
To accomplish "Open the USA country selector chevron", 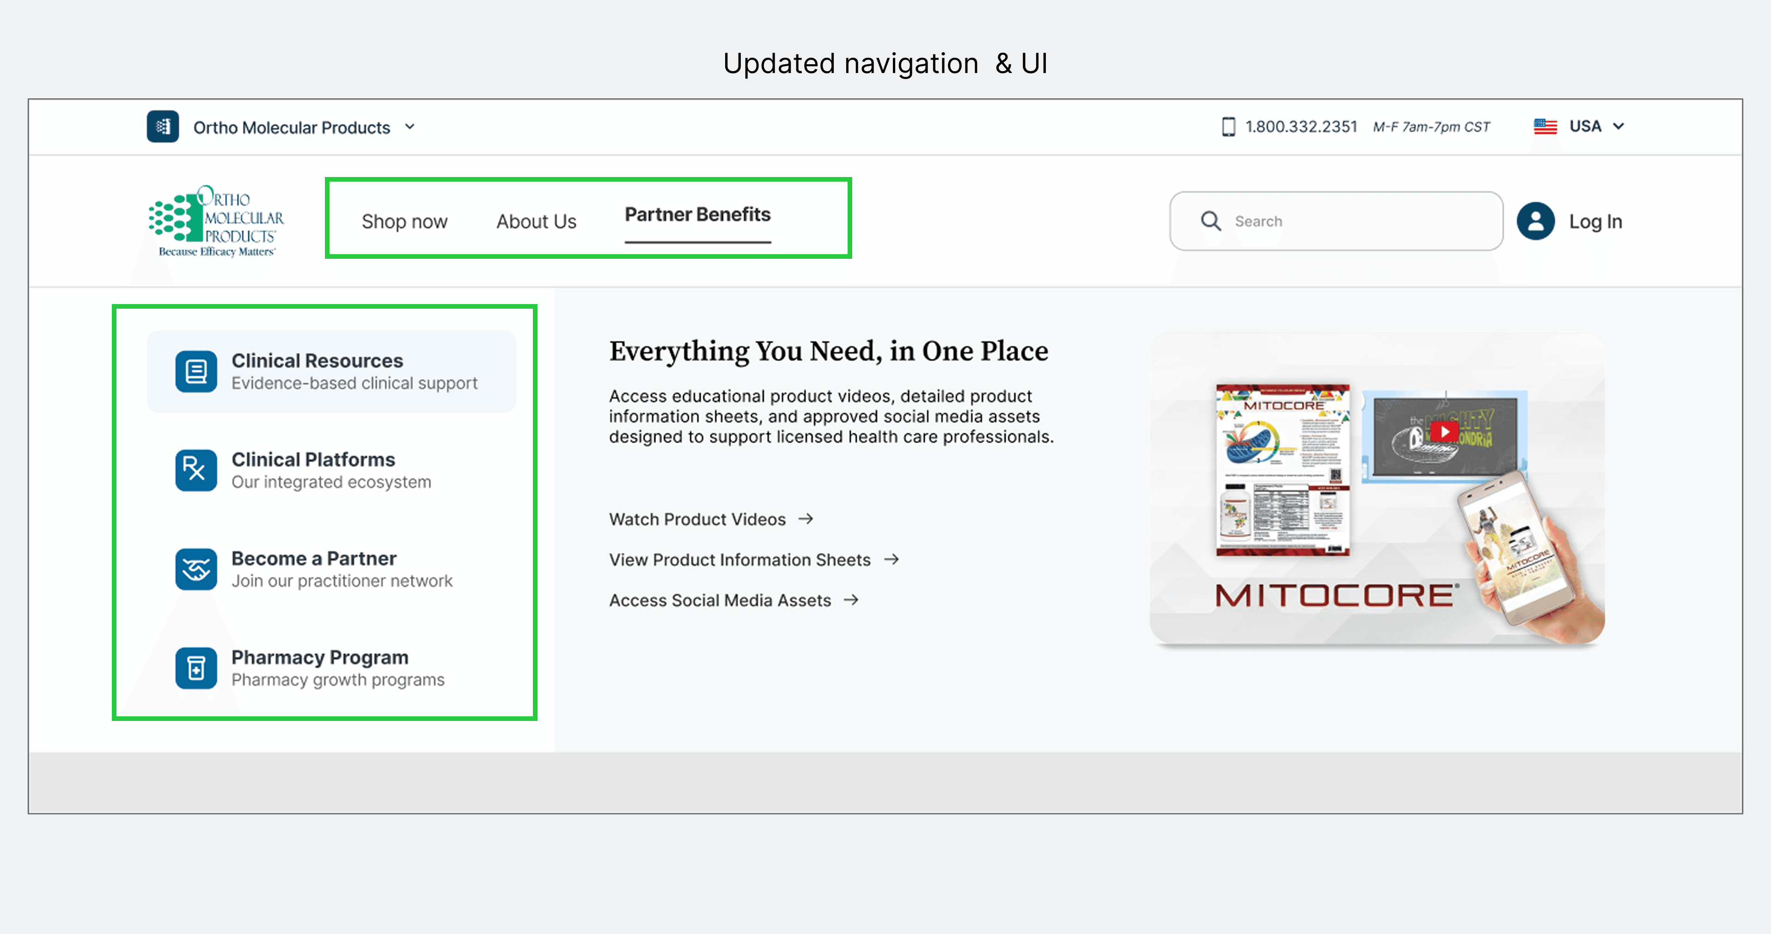I will (x=1618, y=127).
